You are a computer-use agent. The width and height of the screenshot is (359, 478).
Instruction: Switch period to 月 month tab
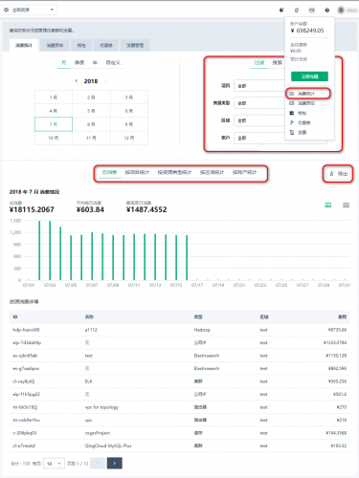click(x=64, y=62)
